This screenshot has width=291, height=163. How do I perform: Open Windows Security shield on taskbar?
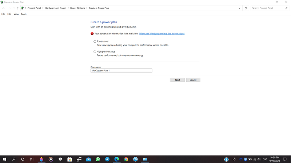[x=60, y=159]
